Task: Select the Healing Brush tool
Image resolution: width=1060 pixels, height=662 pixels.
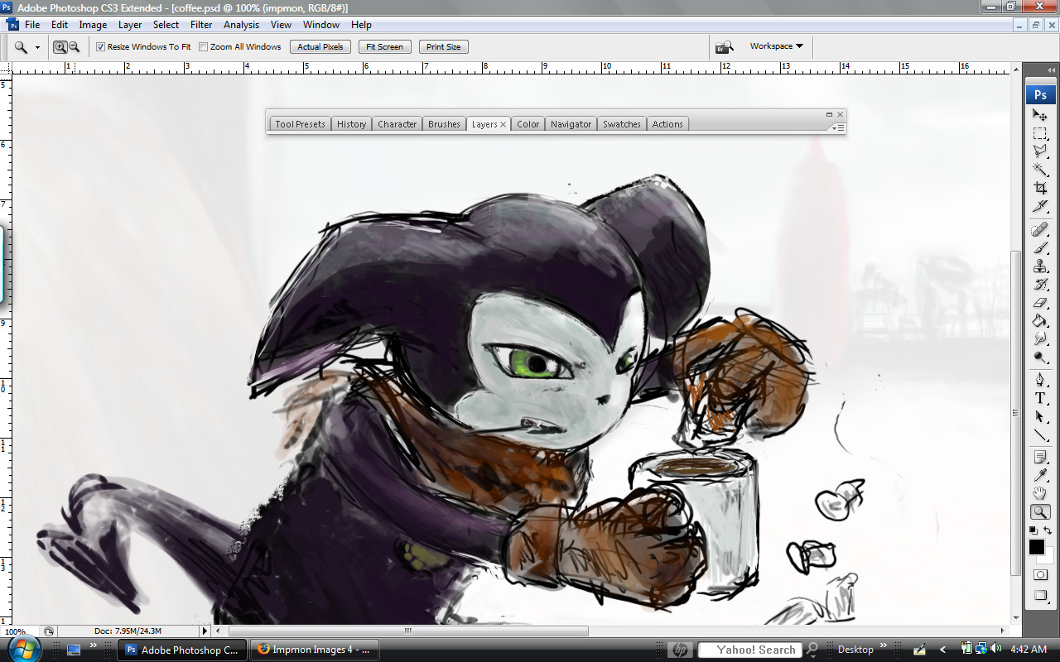Action: [1040, 230]
